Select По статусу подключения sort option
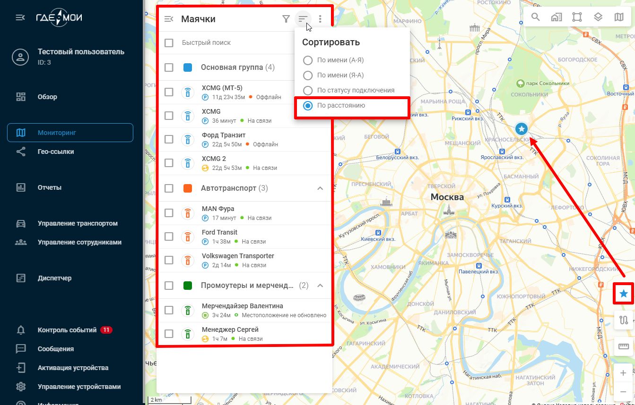The image size is (635, 405). [x=308, y=91]
